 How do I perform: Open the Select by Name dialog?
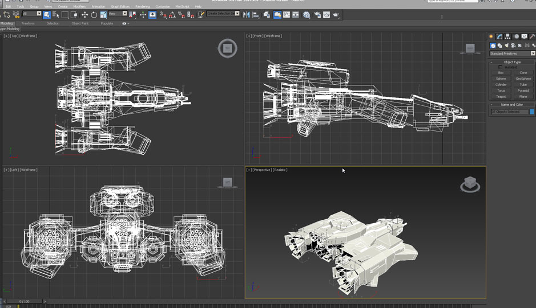(x=56, y=15)
